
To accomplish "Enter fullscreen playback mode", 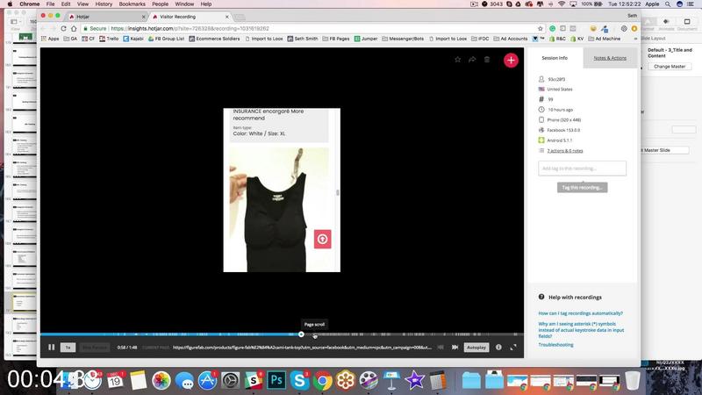I will (513, 347).
